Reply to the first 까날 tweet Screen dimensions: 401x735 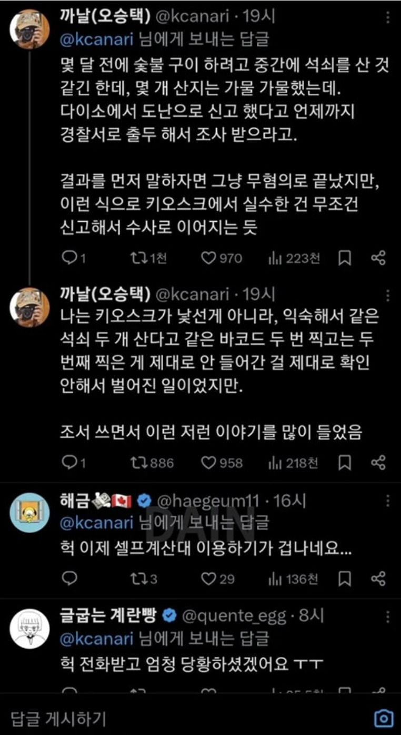[x=69, y=258]
